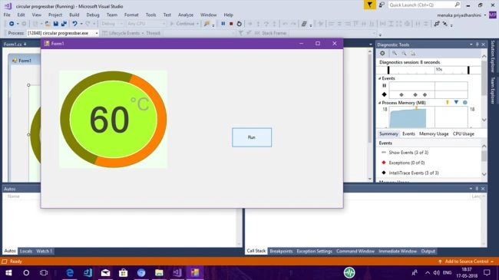Viewport: 499px width, 280px height.
Task: Click the MP user avatar badge
Action: 493,15
